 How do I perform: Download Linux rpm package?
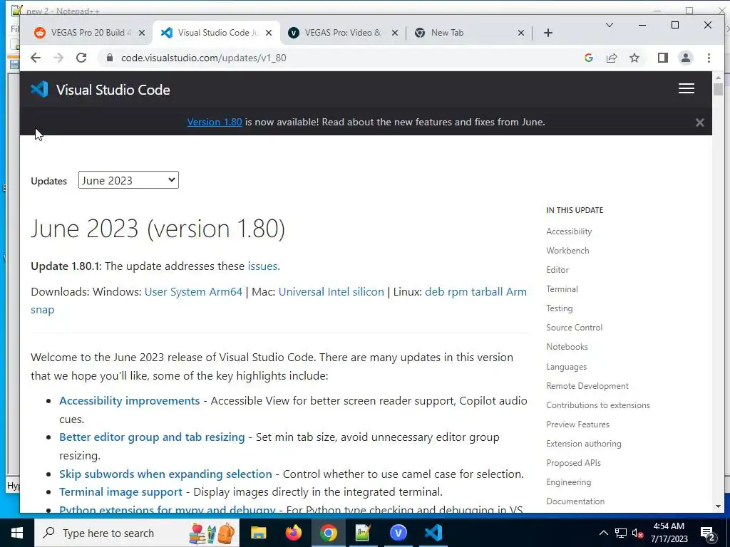(x=458, y=291)
